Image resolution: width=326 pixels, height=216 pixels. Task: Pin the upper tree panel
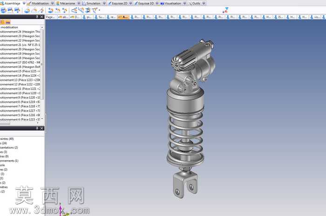37,17
